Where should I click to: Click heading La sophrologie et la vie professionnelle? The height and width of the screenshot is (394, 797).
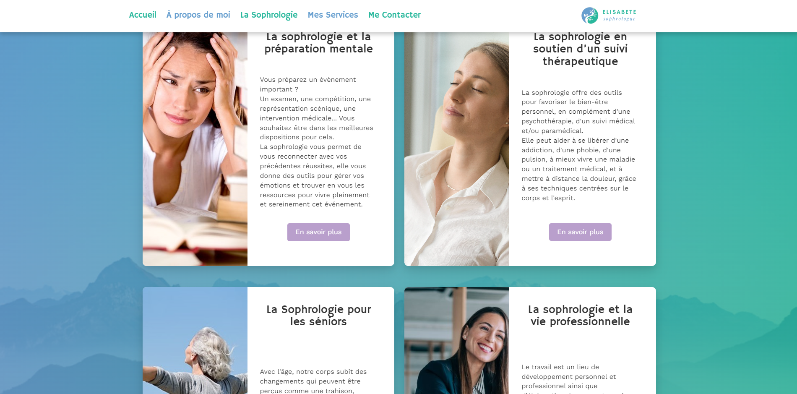(x=580, y=316)
